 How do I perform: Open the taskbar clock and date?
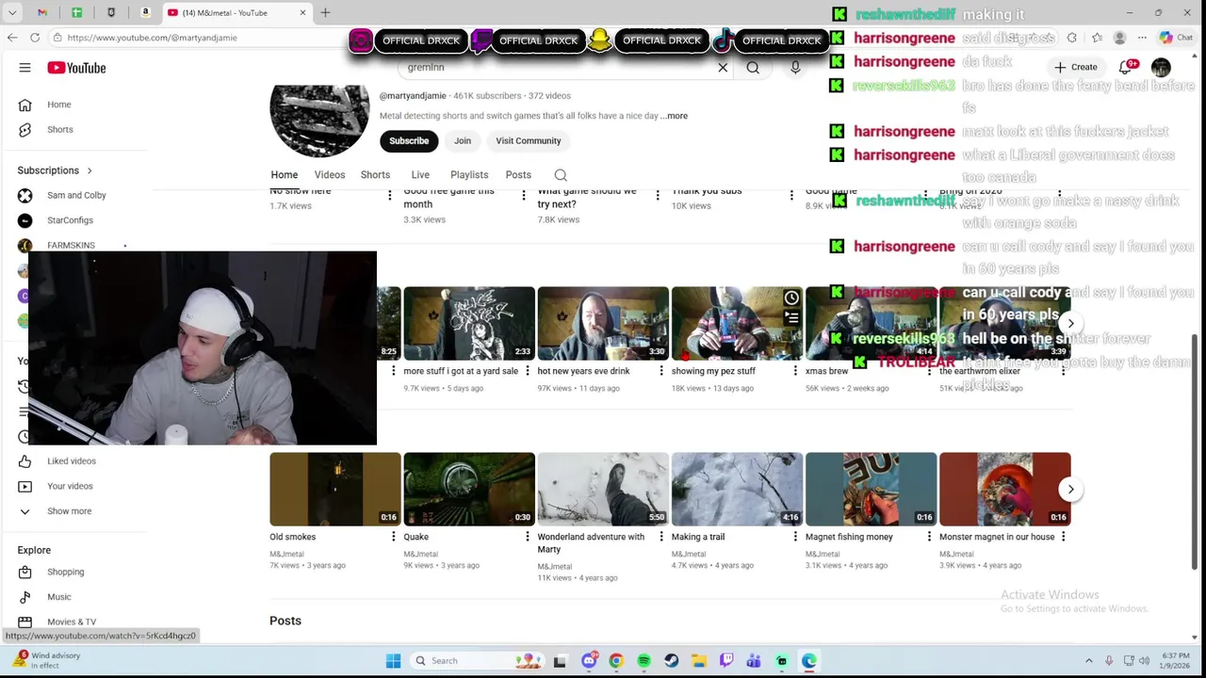(x=1175, y=661)
